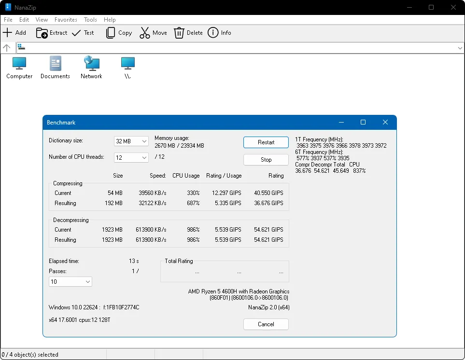The height and width of the screenshot is (360, 465).
Task: Expand the address bar path dropdown
Action: coord(460,48)
